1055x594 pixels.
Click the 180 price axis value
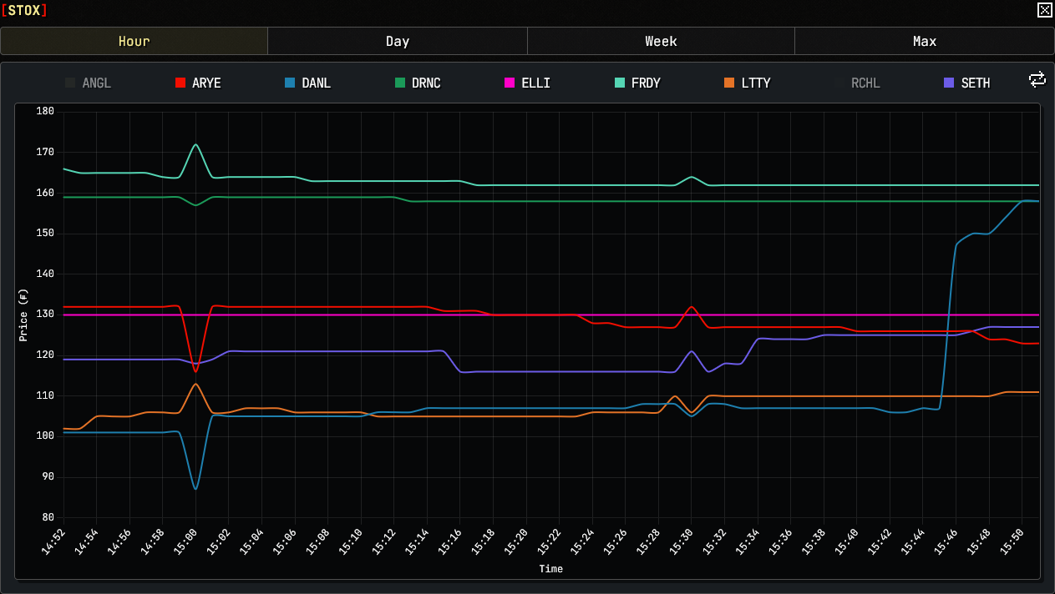[45, 112]
